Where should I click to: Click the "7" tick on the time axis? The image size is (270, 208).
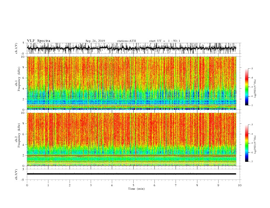click(176, 185)
